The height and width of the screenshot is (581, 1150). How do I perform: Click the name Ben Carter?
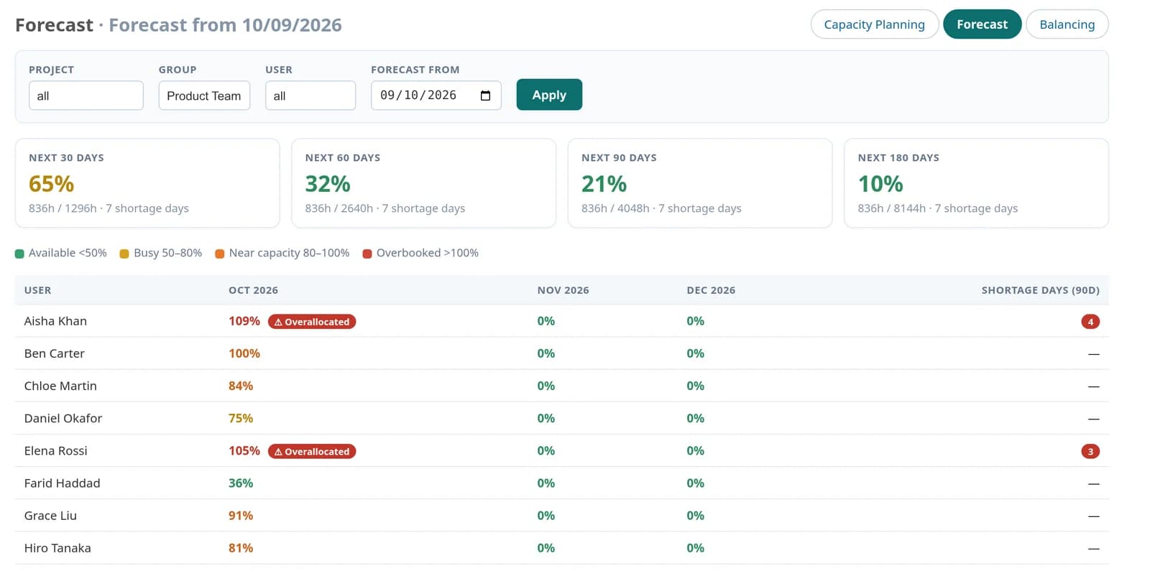click(55, 353)
